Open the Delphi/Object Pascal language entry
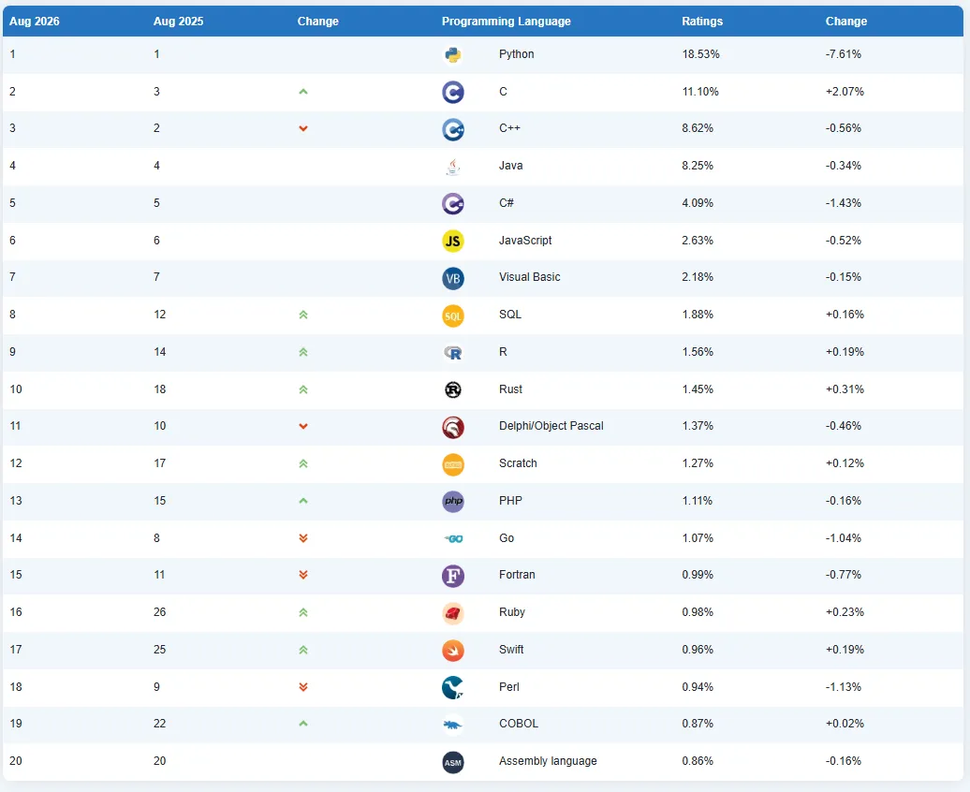 point(551,426)
